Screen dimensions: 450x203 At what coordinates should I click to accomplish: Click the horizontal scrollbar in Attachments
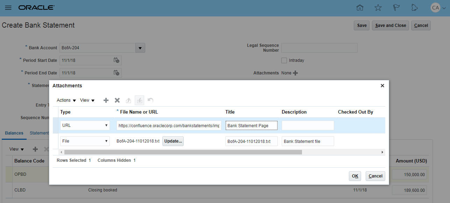183,152
